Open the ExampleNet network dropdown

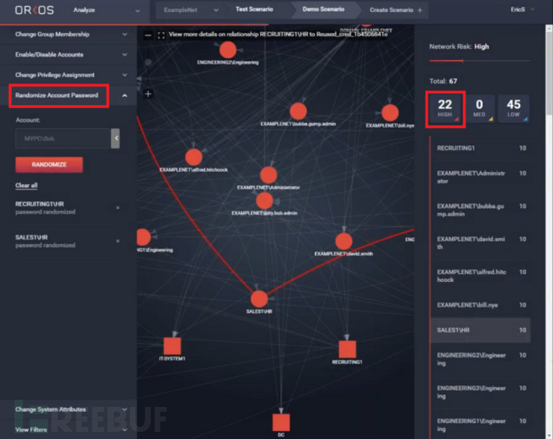(x=191, y=10)
